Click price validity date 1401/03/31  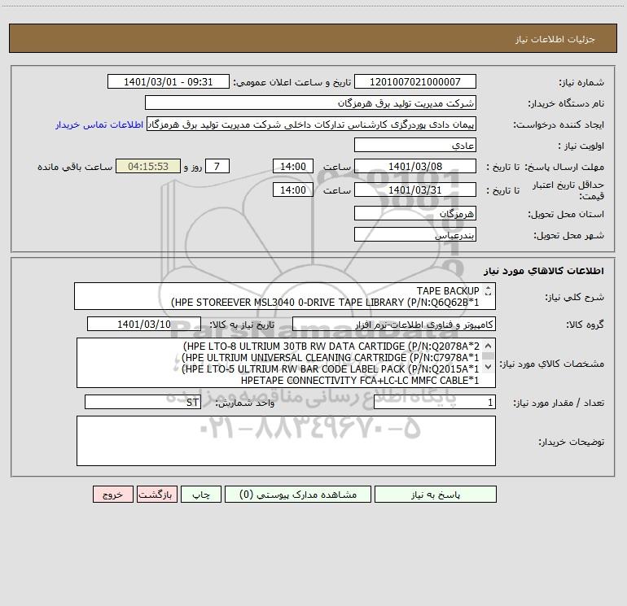point(415,190)
